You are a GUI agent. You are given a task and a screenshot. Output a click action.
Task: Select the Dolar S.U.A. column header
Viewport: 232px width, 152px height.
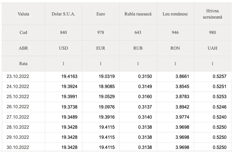pos(64,14)
